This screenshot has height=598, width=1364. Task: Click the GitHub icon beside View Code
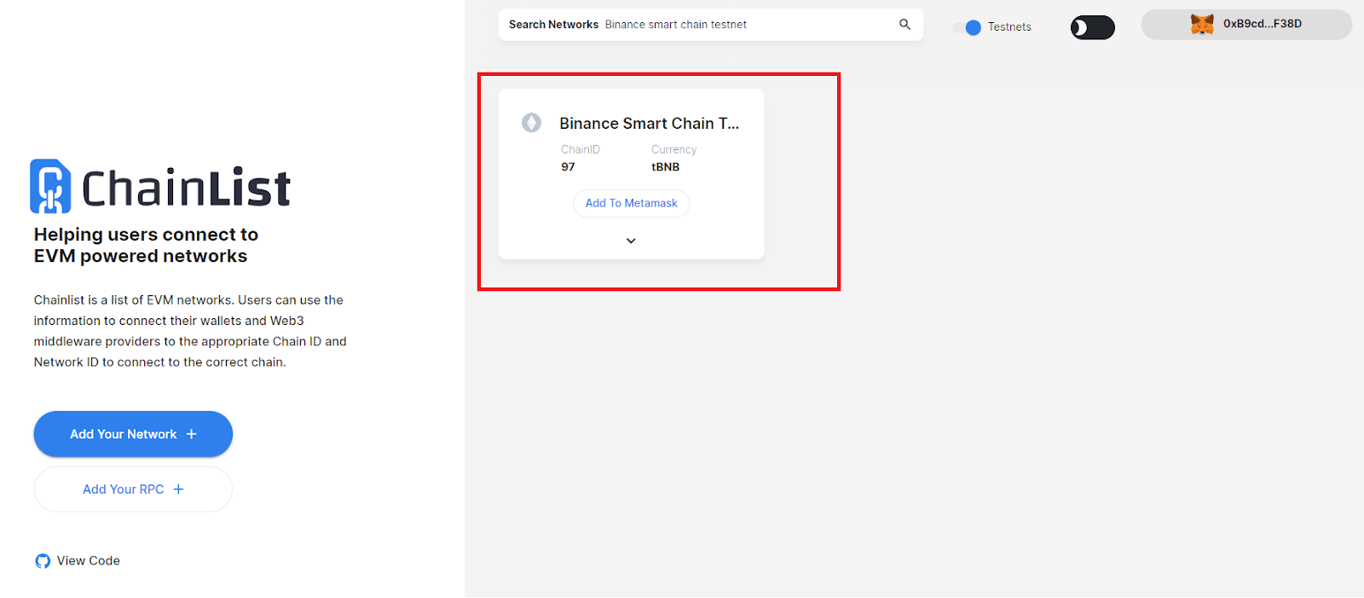click(43, 561)
